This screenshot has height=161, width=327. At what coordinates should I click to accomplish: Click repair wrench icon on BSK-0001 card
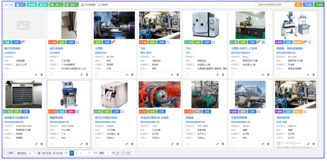click(x=168, y=42)
